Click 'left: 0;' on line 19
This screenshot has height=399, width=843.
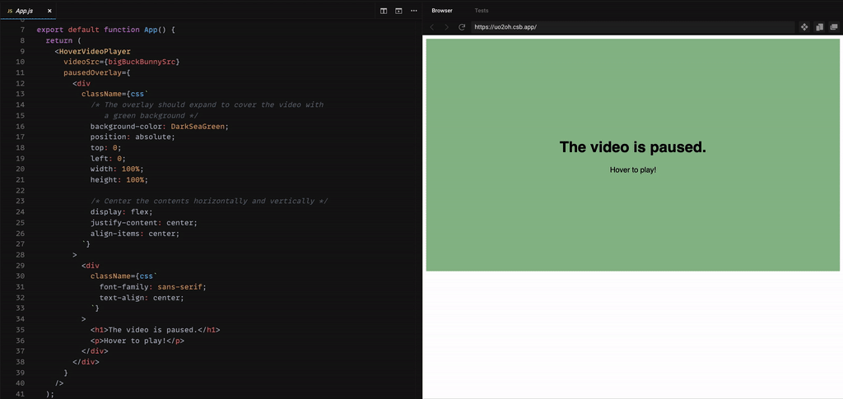point(108,159)
